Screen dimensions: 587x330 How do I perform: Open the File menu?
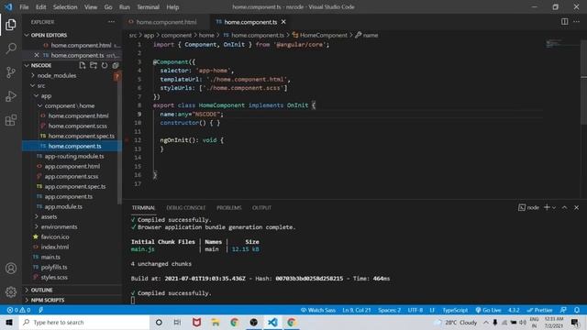24,7
